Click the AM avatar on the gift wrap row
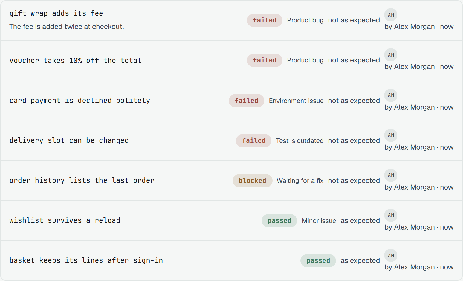 pos(391,15)
